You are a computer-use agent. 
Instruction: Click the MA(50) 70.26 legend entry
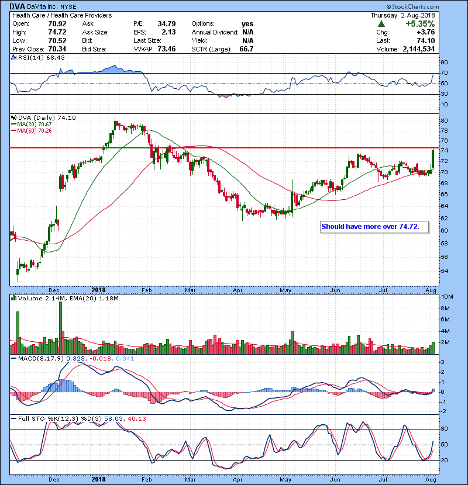32,130
